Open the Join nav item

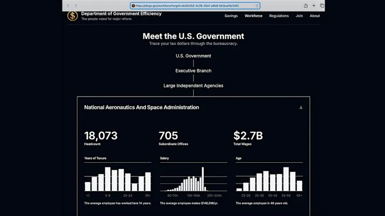pos(299,16)
